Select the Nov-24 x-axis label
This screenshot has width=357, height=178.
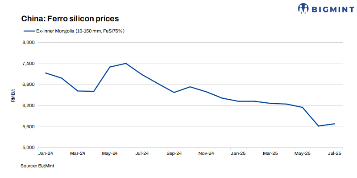(206, 153)
